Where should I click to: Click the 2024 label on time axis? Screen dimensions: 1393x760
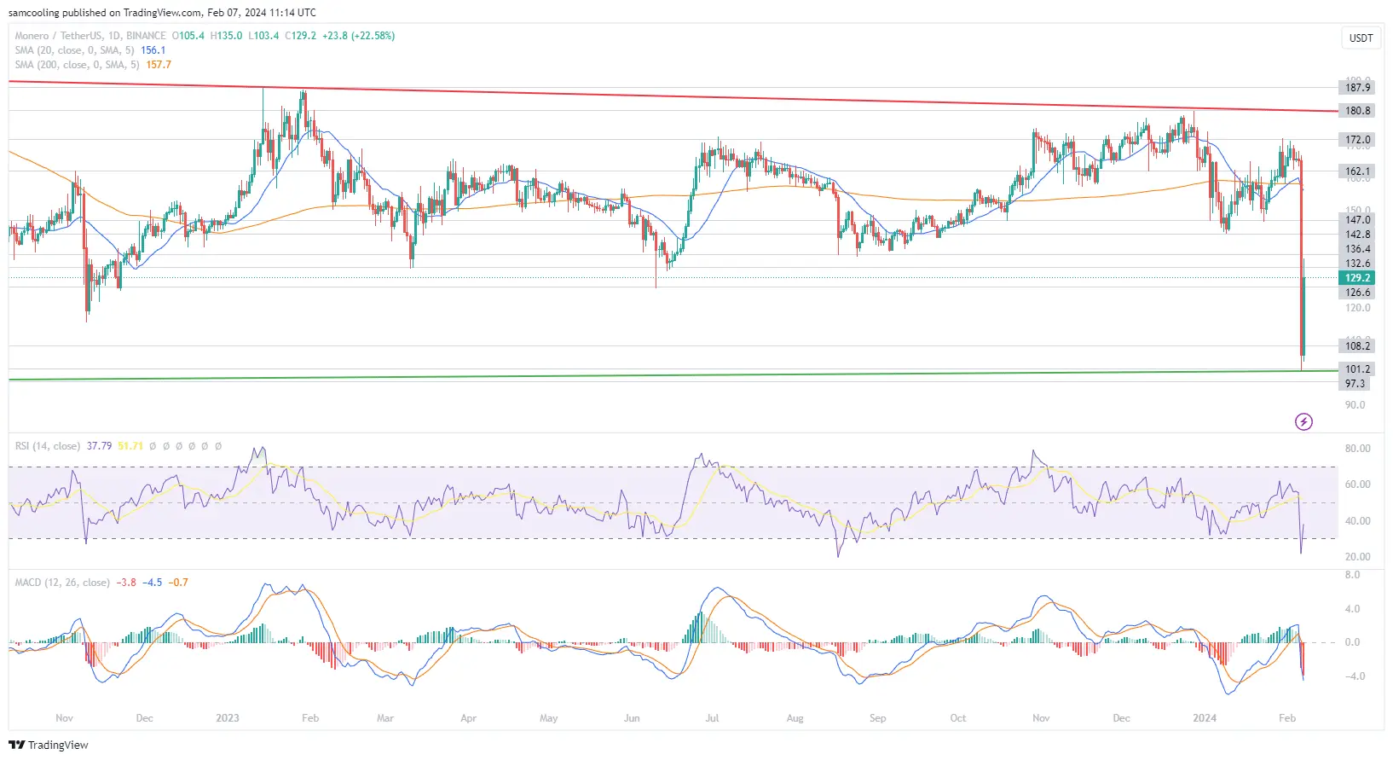pyautogui.click(x=1205, y=718)
